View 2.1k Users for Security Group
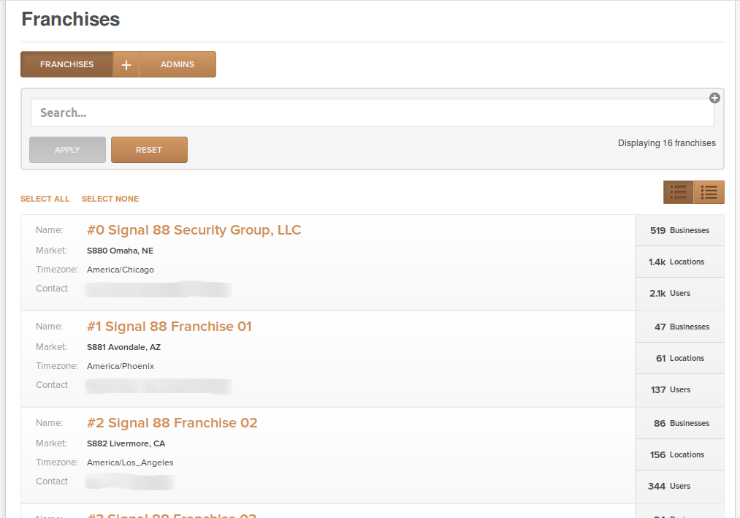Viewport: 740px width, 518px height. coord(680,293)
